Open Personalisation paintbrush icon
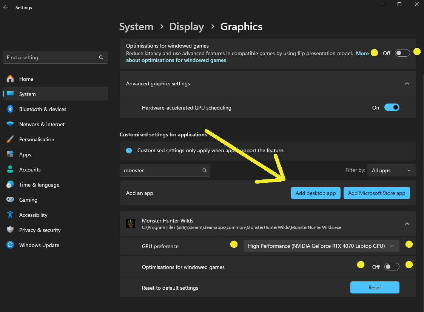 coord(10,139)
